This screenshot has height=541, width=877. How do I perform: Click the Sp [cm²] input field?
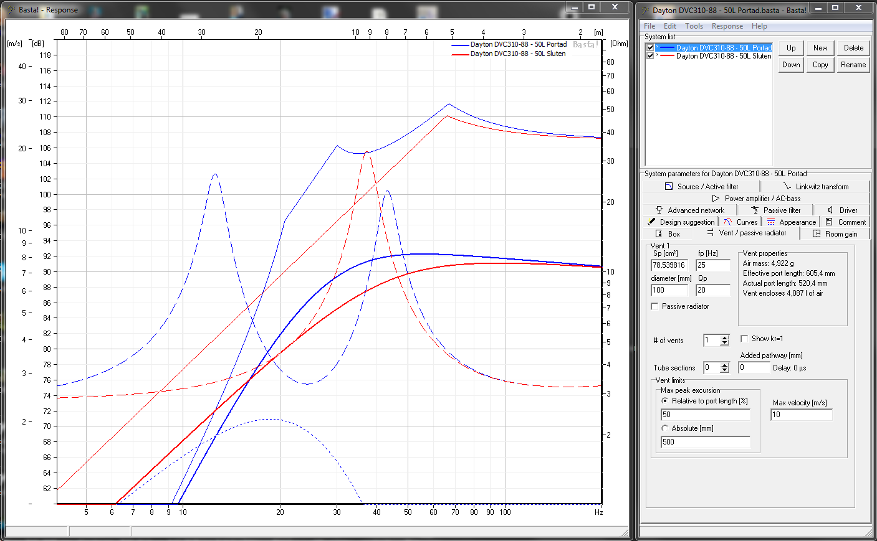coord(669,265)
